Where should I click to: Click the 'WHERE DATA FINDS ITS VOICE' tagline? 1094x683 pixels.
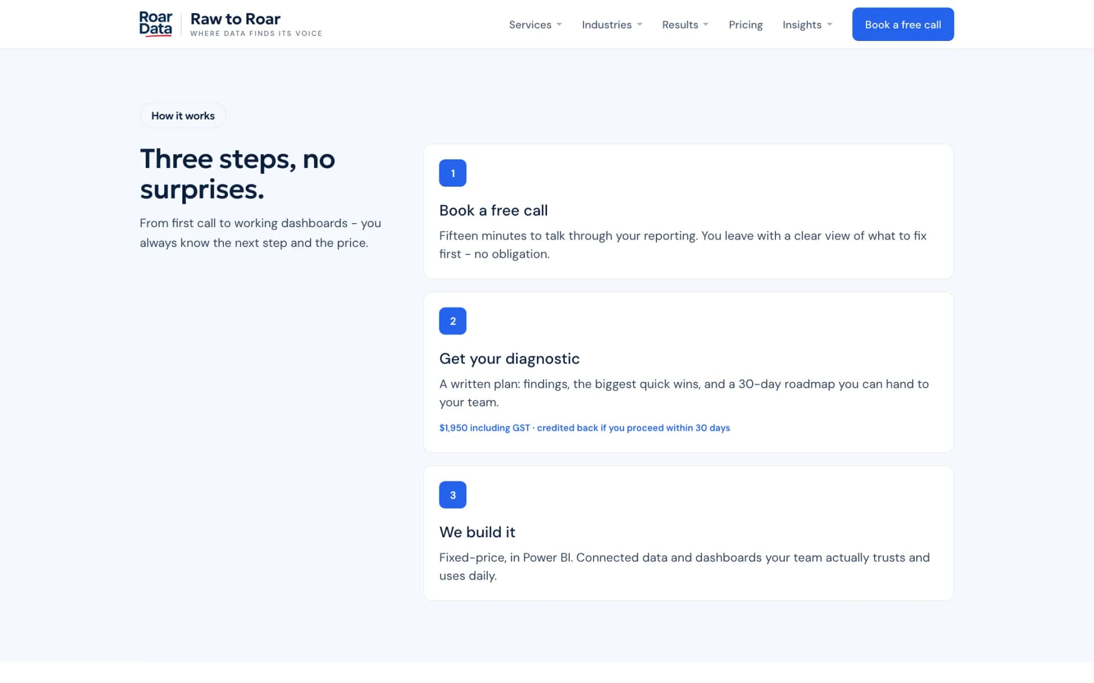point(256,34)
